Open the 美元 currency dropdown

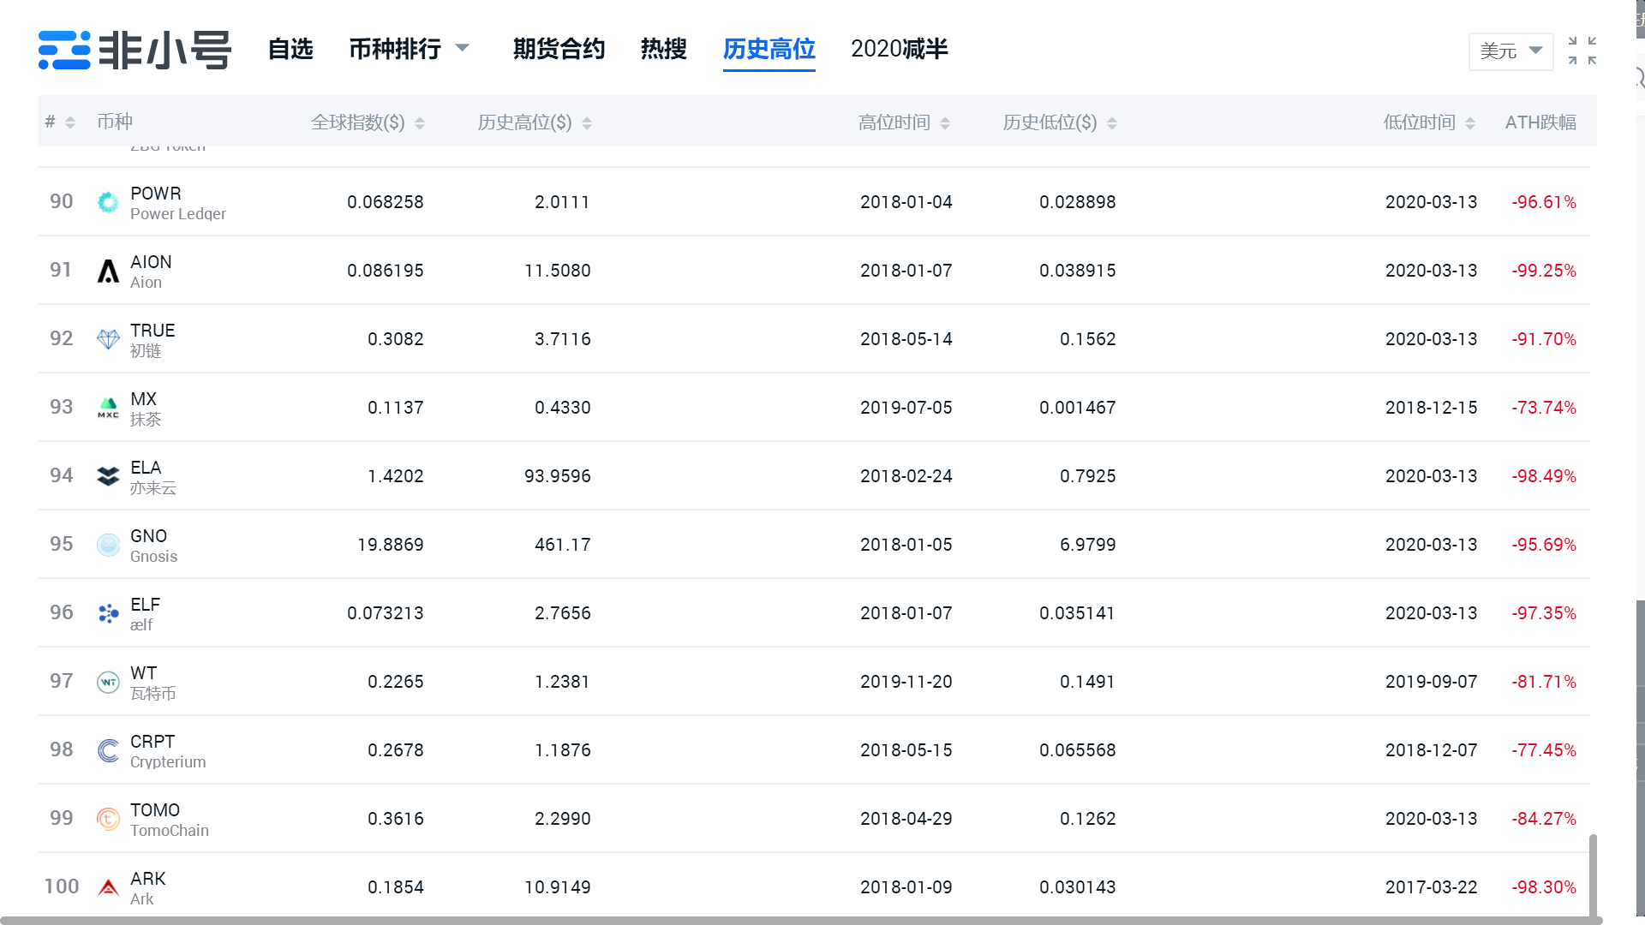(x=1510, y=51)
